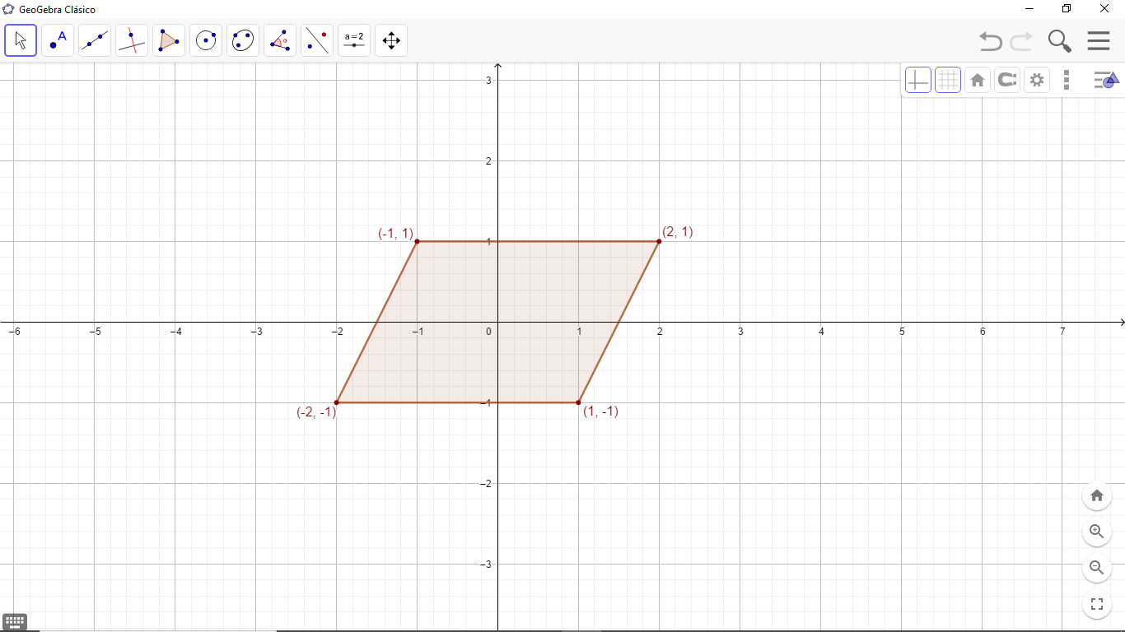The height and width of the screenshot is (632, 1125).
Task: Select the Move arrow tool
Action: [21, 40]
